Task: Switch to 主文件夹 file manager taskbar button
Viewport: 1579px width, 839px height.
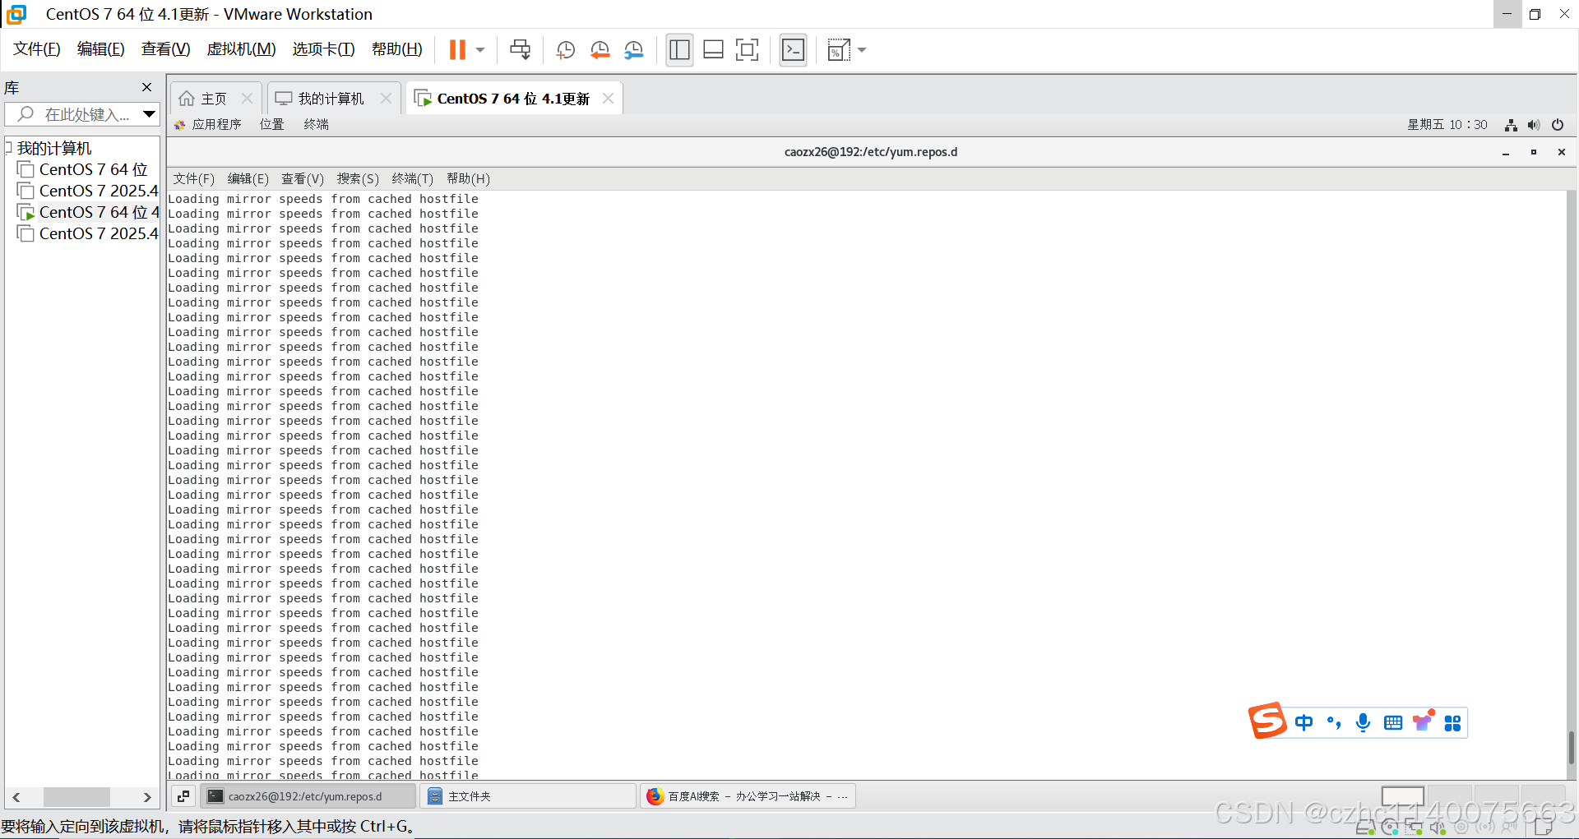Action: [x=528, y=795]
